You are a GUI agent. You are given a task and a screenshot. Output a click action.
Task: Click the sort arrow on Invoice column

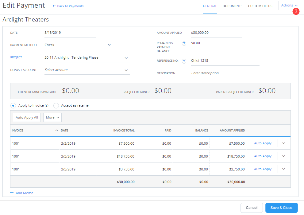point(57,131)
